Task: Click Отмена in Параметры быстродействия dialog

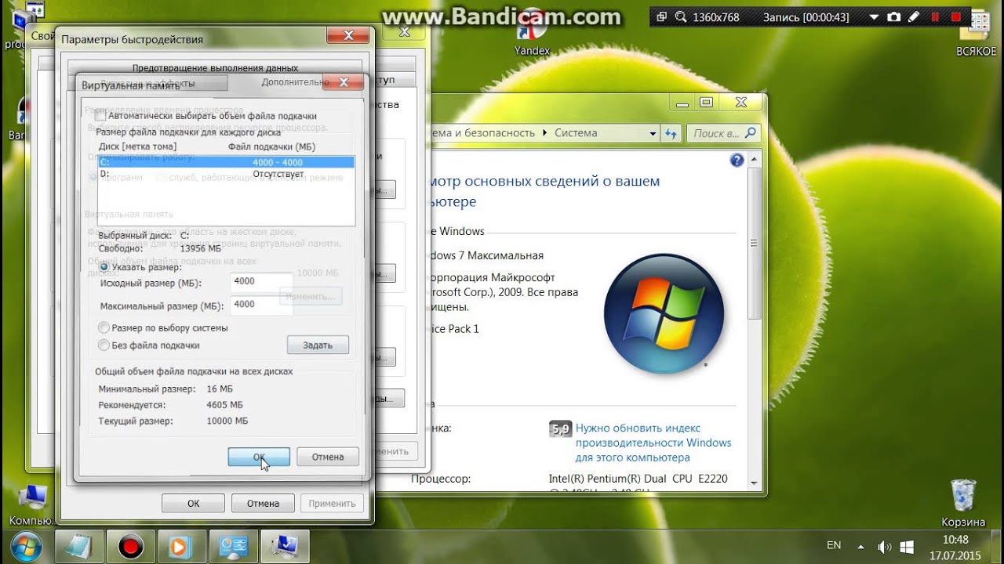Action: pos(264,504)
